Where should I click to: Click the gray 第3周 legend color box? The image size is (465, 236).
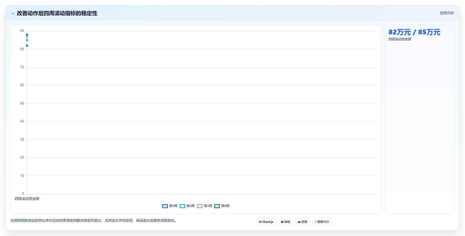pos(199,206)
